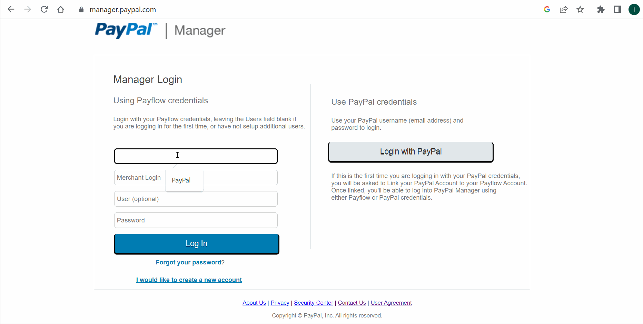Click the User (optional) field
Viewport: 643px width, 324px height.
pyautogui.click(x=196, y=199)
